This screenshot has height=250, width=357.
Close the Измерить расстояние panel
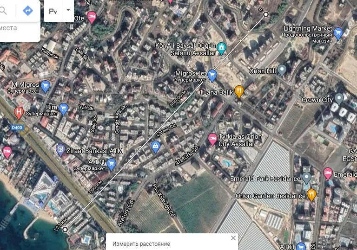[x=233, y=238]
